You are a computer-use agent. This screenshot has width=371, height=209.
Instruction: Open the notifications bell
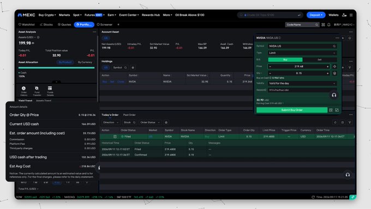329,25
